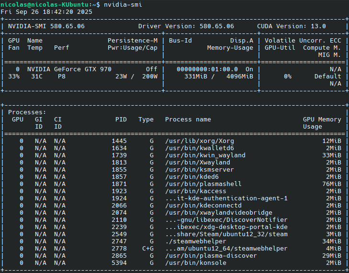Click power usage 23W / 200W
Image resolution: width=349 pixels, height=273 pixels.
136,76
